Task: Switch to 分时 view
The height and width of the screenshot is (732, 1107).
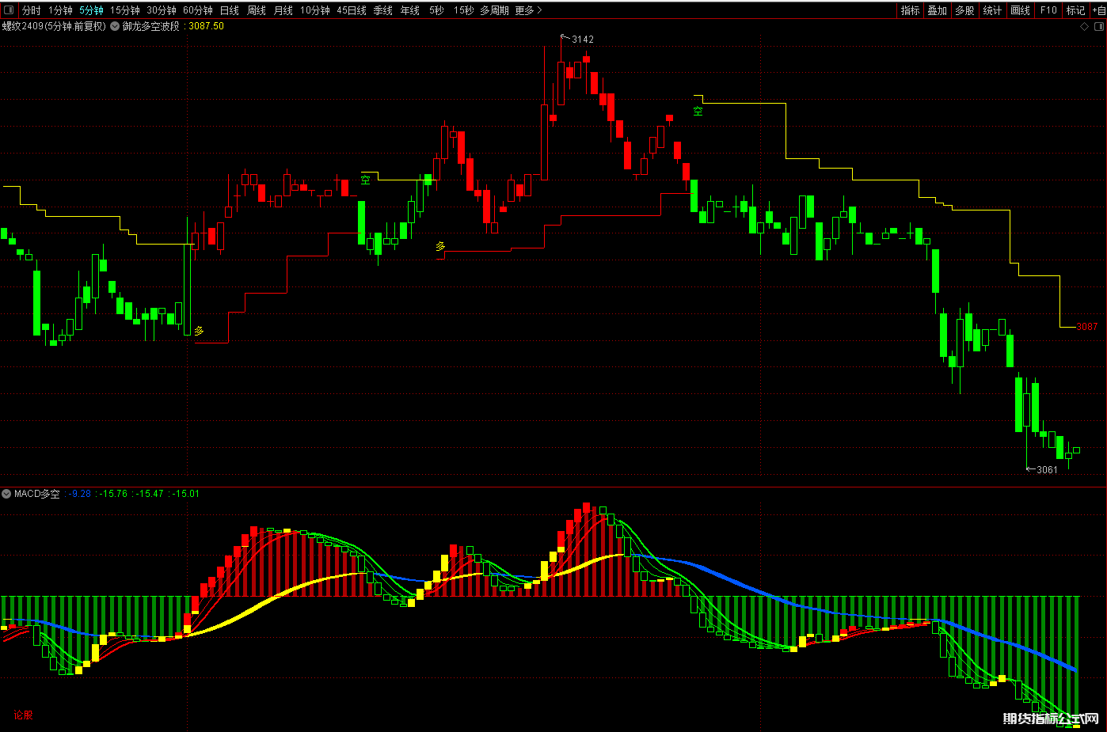Action: click(31, 10)
